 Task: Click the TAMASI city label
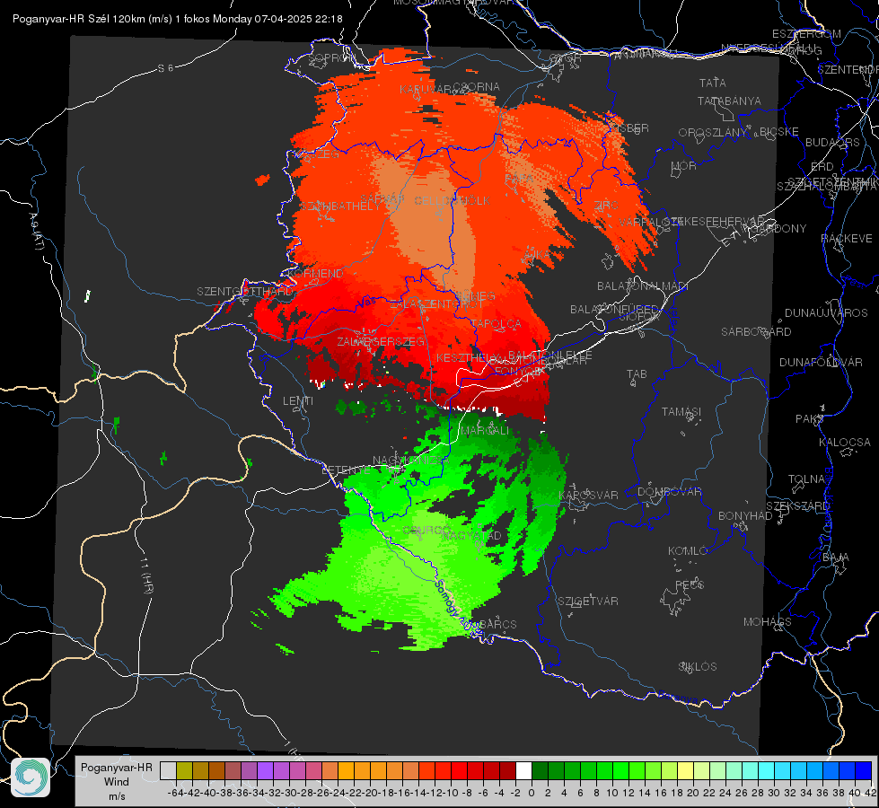tap(681, 412)
